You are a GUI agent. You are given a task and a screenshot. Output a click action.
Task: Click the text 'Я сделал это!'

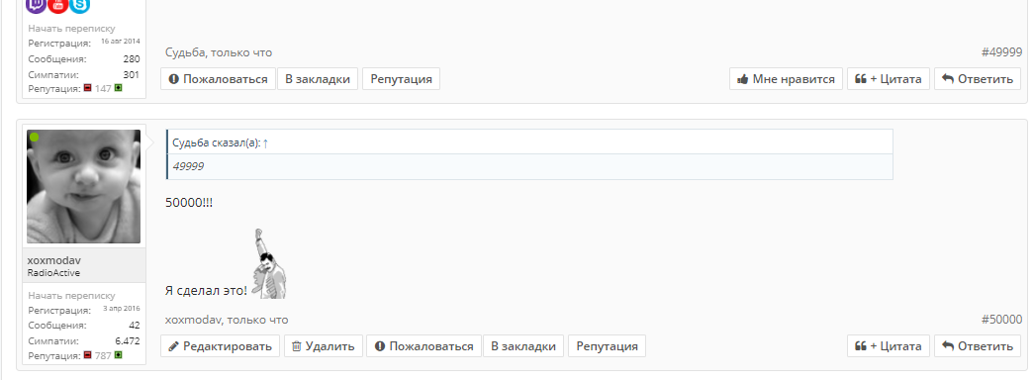pyautogui.click(x=207, y=290)
